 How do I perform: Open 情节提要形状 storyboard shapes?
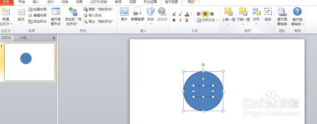55,17
